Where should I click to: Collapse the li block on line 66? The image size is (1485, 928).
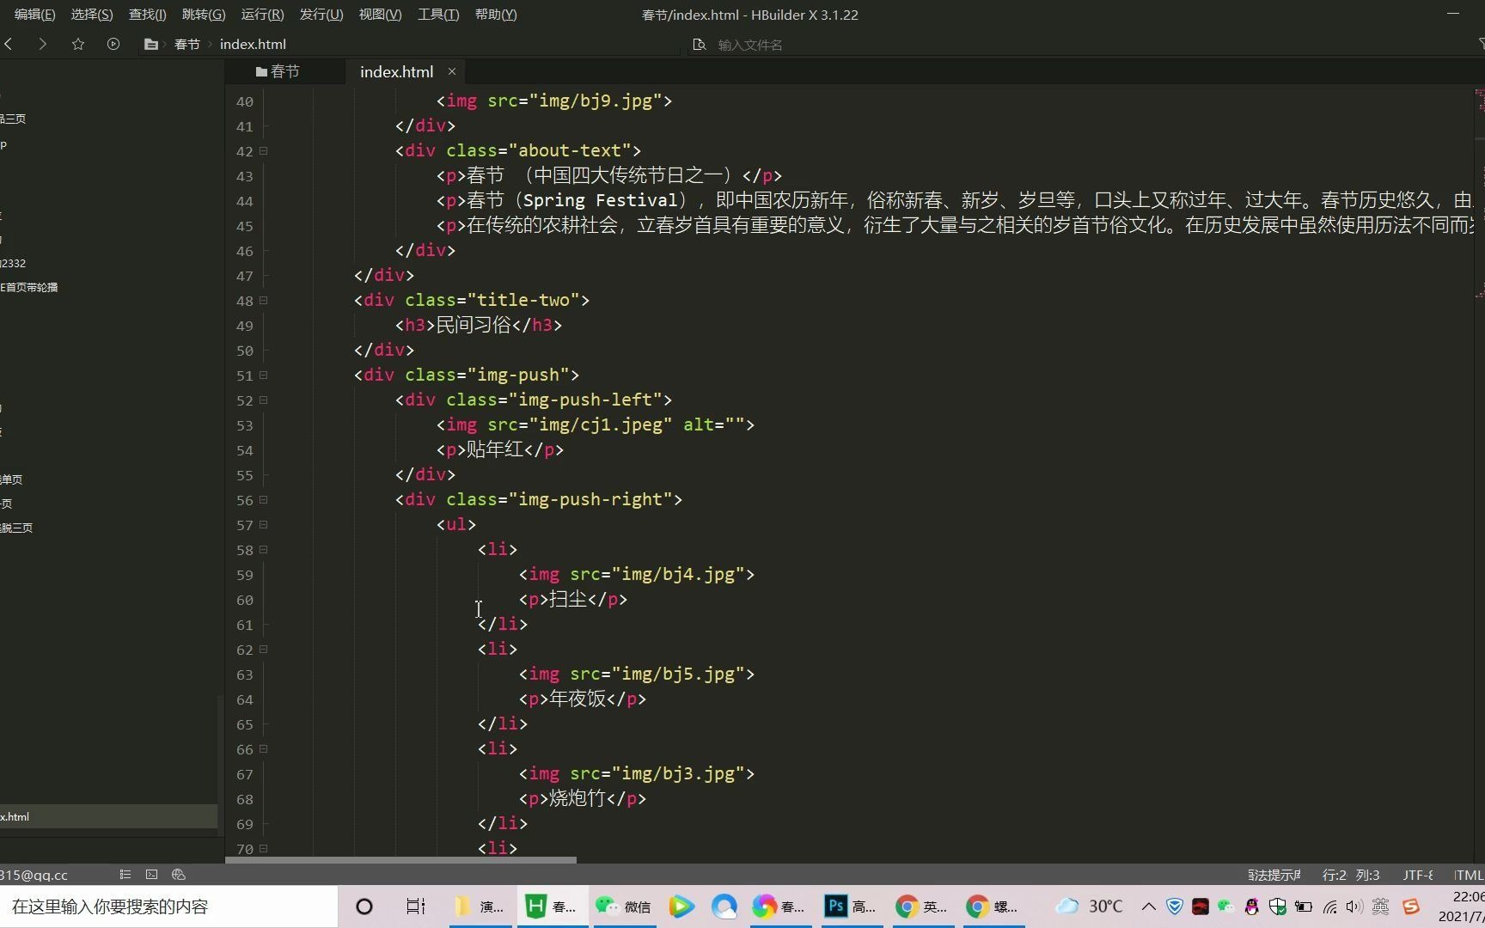pos(264,748)
